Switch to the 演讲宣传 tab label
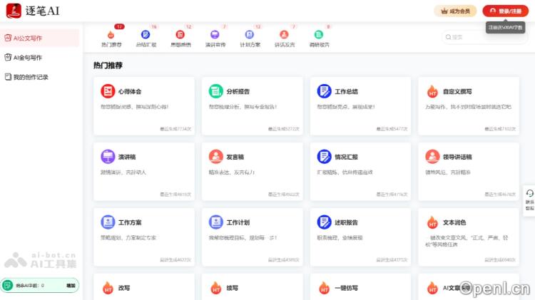The height and width of the screenshot is (300, 535). pyautogui.click(x=215, y=45)
